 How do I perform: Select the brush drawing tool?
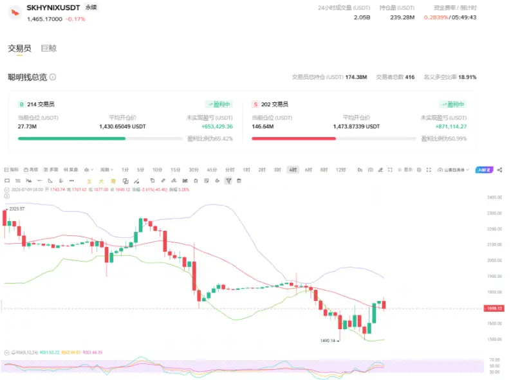pos(61,181)
